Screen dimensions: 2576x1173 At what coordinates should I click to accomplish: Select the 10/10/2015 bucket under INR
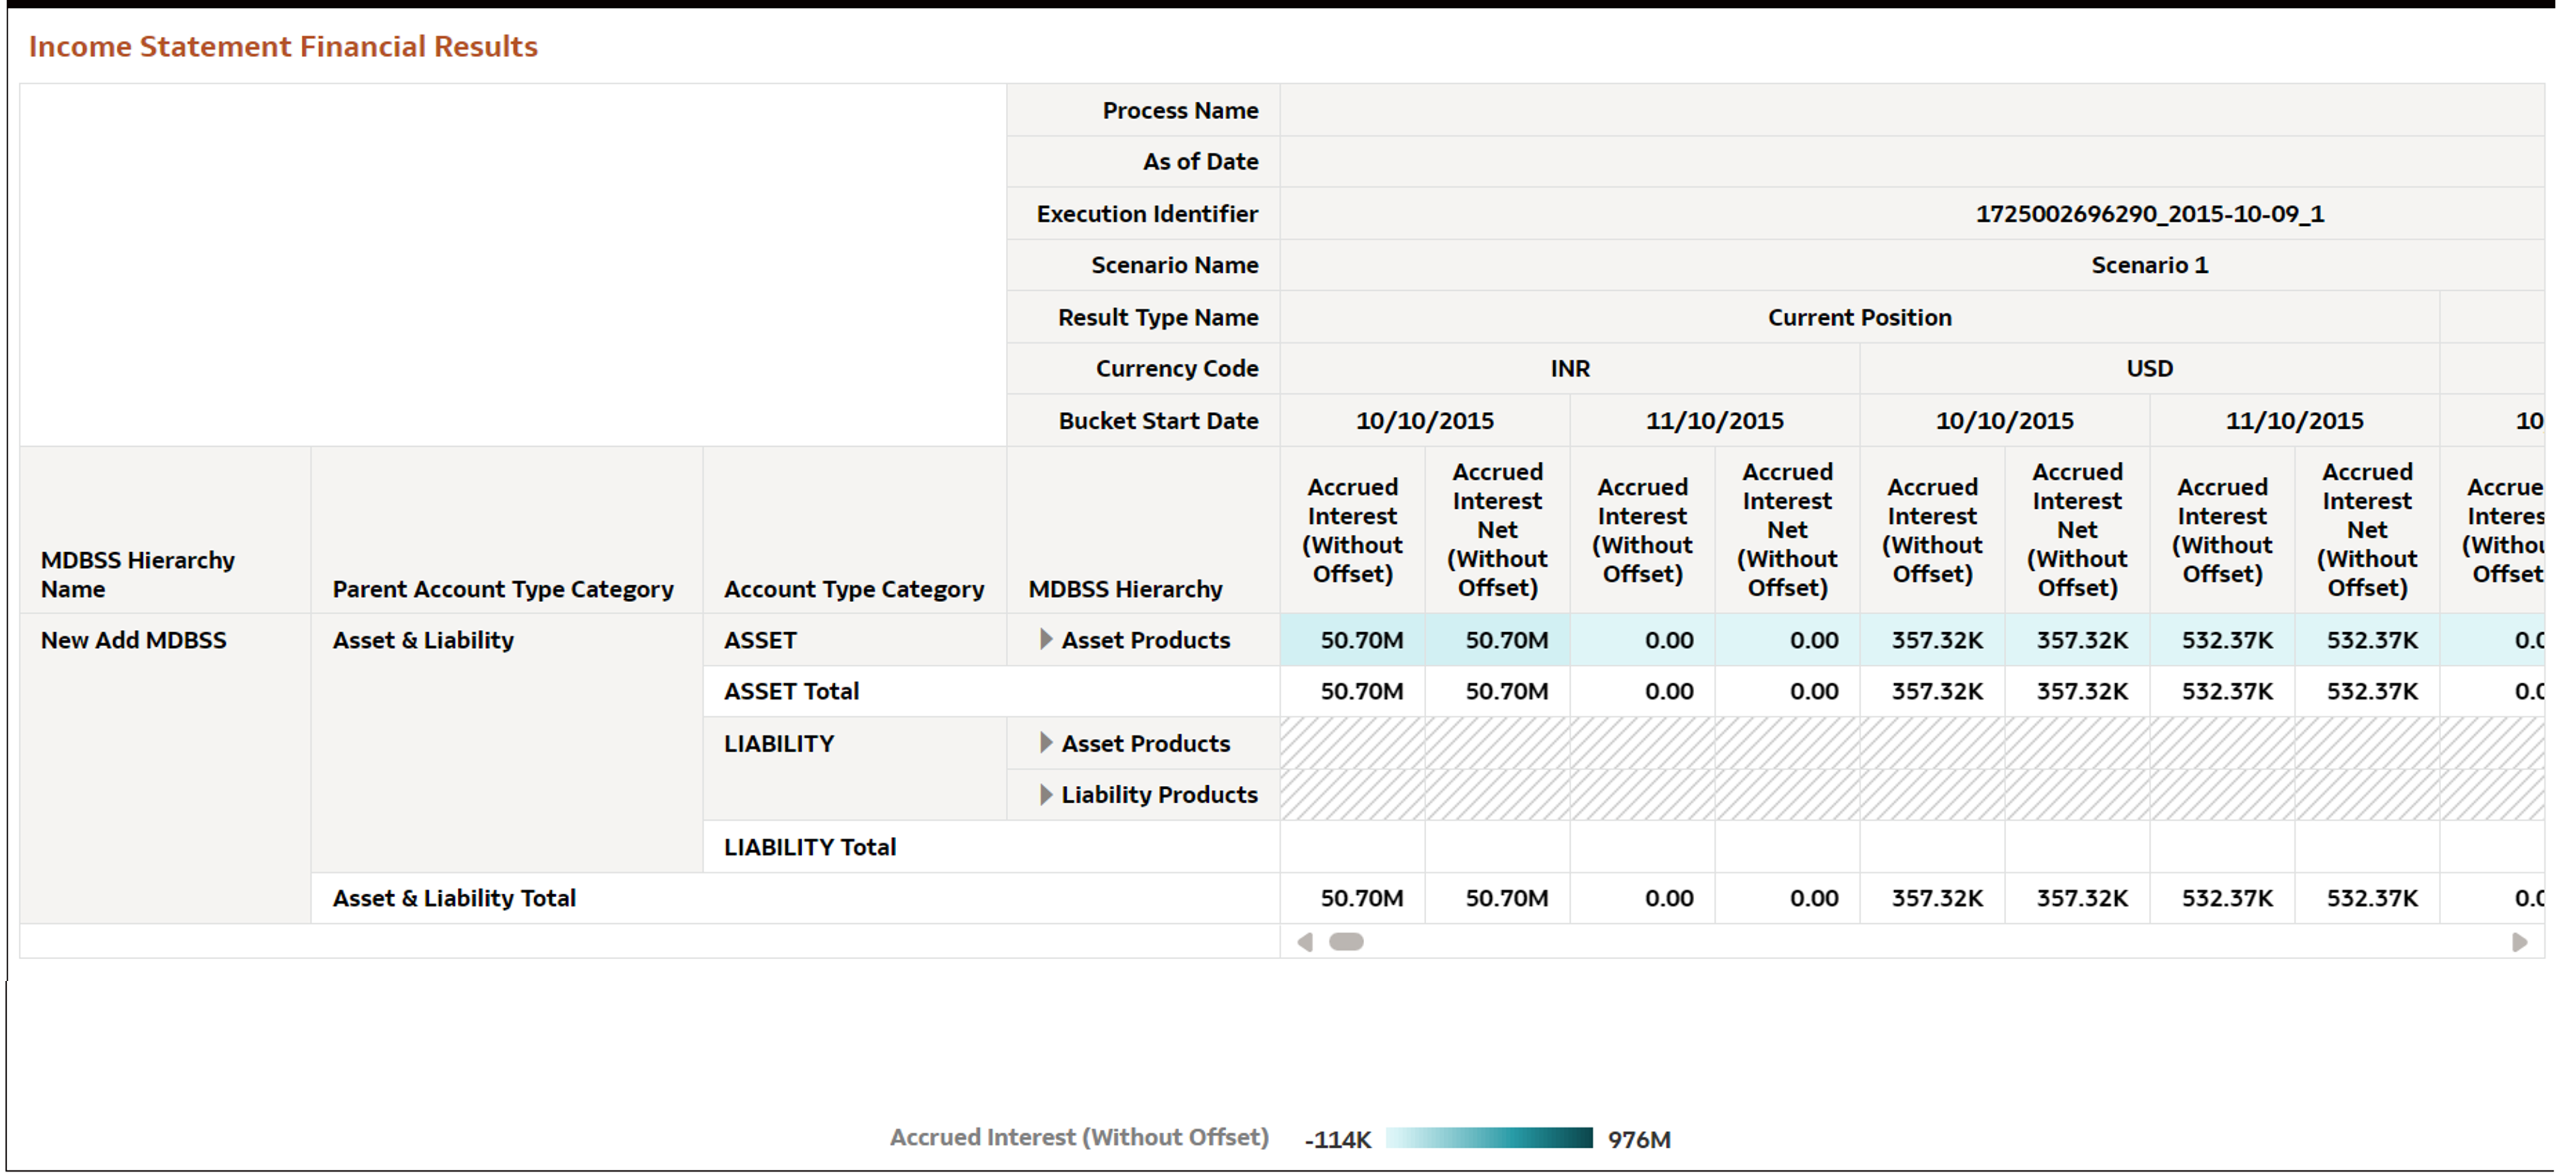coord(1425,421)
